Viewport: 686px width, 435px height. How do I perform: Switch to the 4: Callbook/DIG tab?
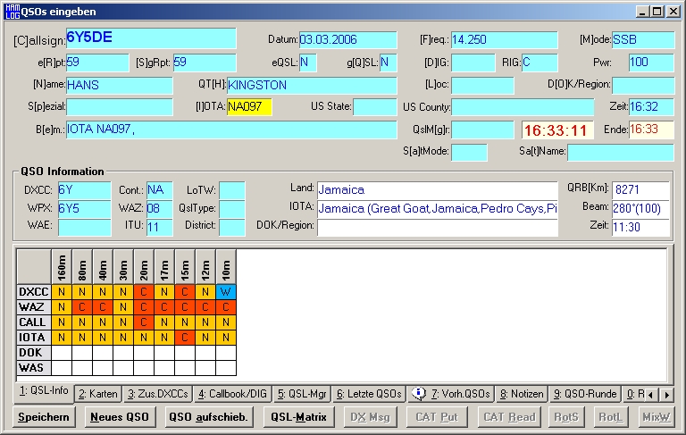(232, 394)
